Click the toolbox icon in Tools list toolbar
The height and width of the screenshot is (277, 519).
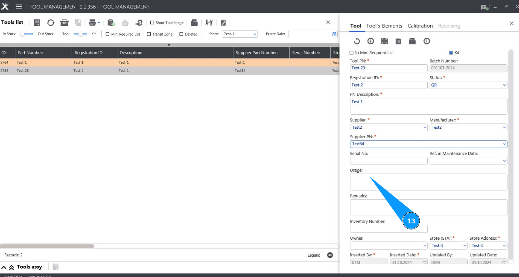pyautogui.click(x=65, y=23)
